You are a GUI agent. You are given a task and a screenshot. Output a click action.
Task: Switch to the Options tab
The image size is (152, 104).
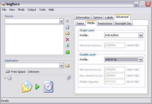98,17
